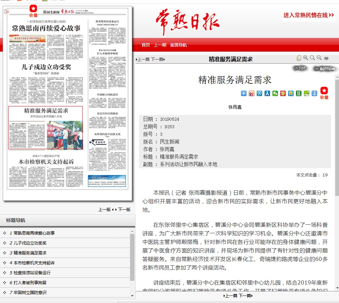The width and height of the screenshot is (339, 303).
Task: Share via the red flower-face icon
Action: 283,93
